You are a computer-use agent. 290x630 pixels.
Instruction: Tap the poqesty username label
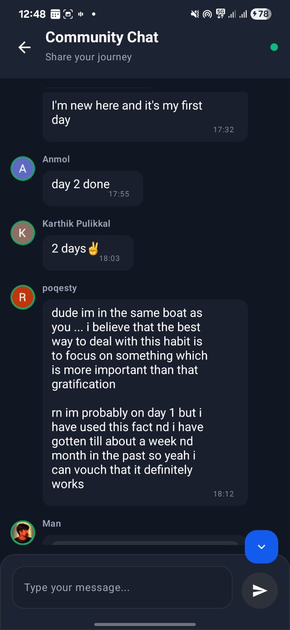point(59,288)
